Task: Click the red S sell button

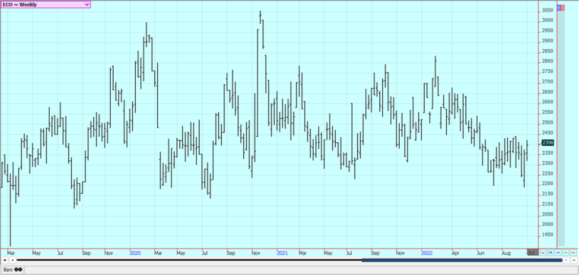Action: tap(563, 7)
